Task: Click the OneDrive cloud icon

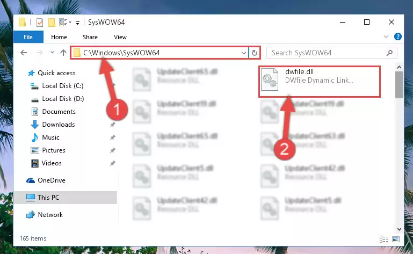Action: pos(31,180)
